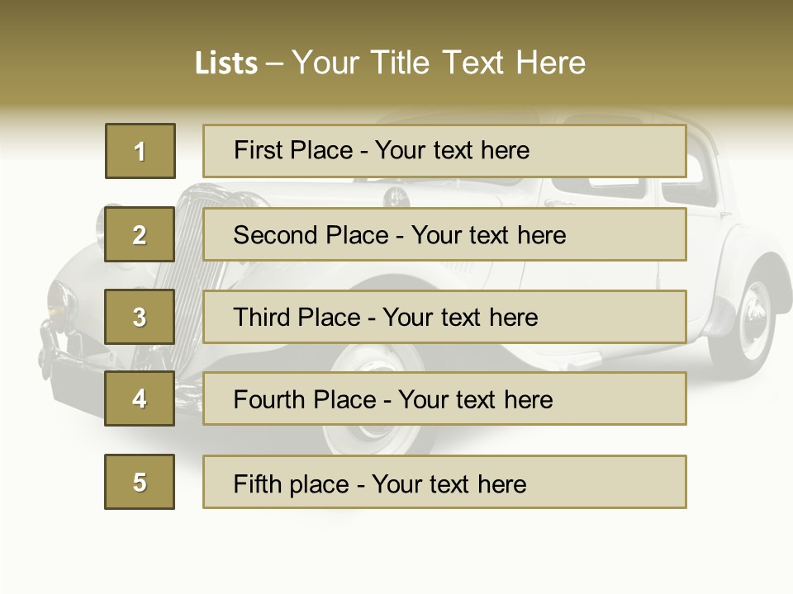Select the number 2 box
Image resolution: width=793 pixels, height=594 pixels.
pyautogui.click(x=140, y=234)
